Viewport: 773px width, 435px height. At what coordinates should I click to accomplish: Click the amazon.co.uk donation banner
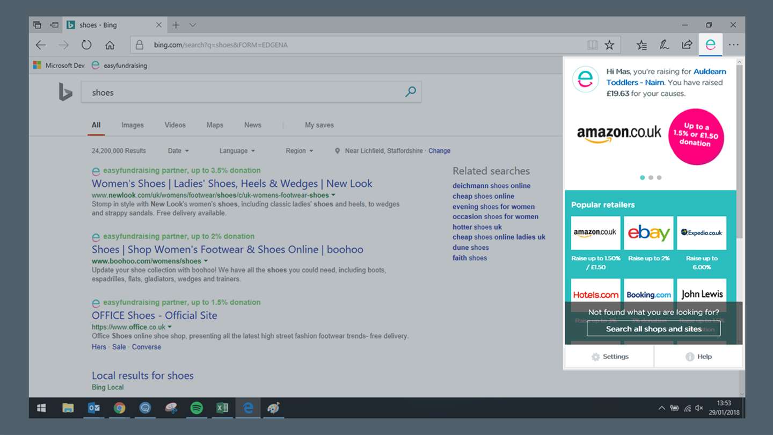click(651, 136)
